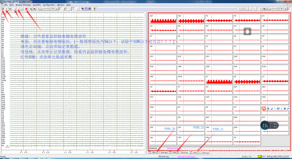
Task: Click the gray stop-recording square icon
Action: point(22,9)
